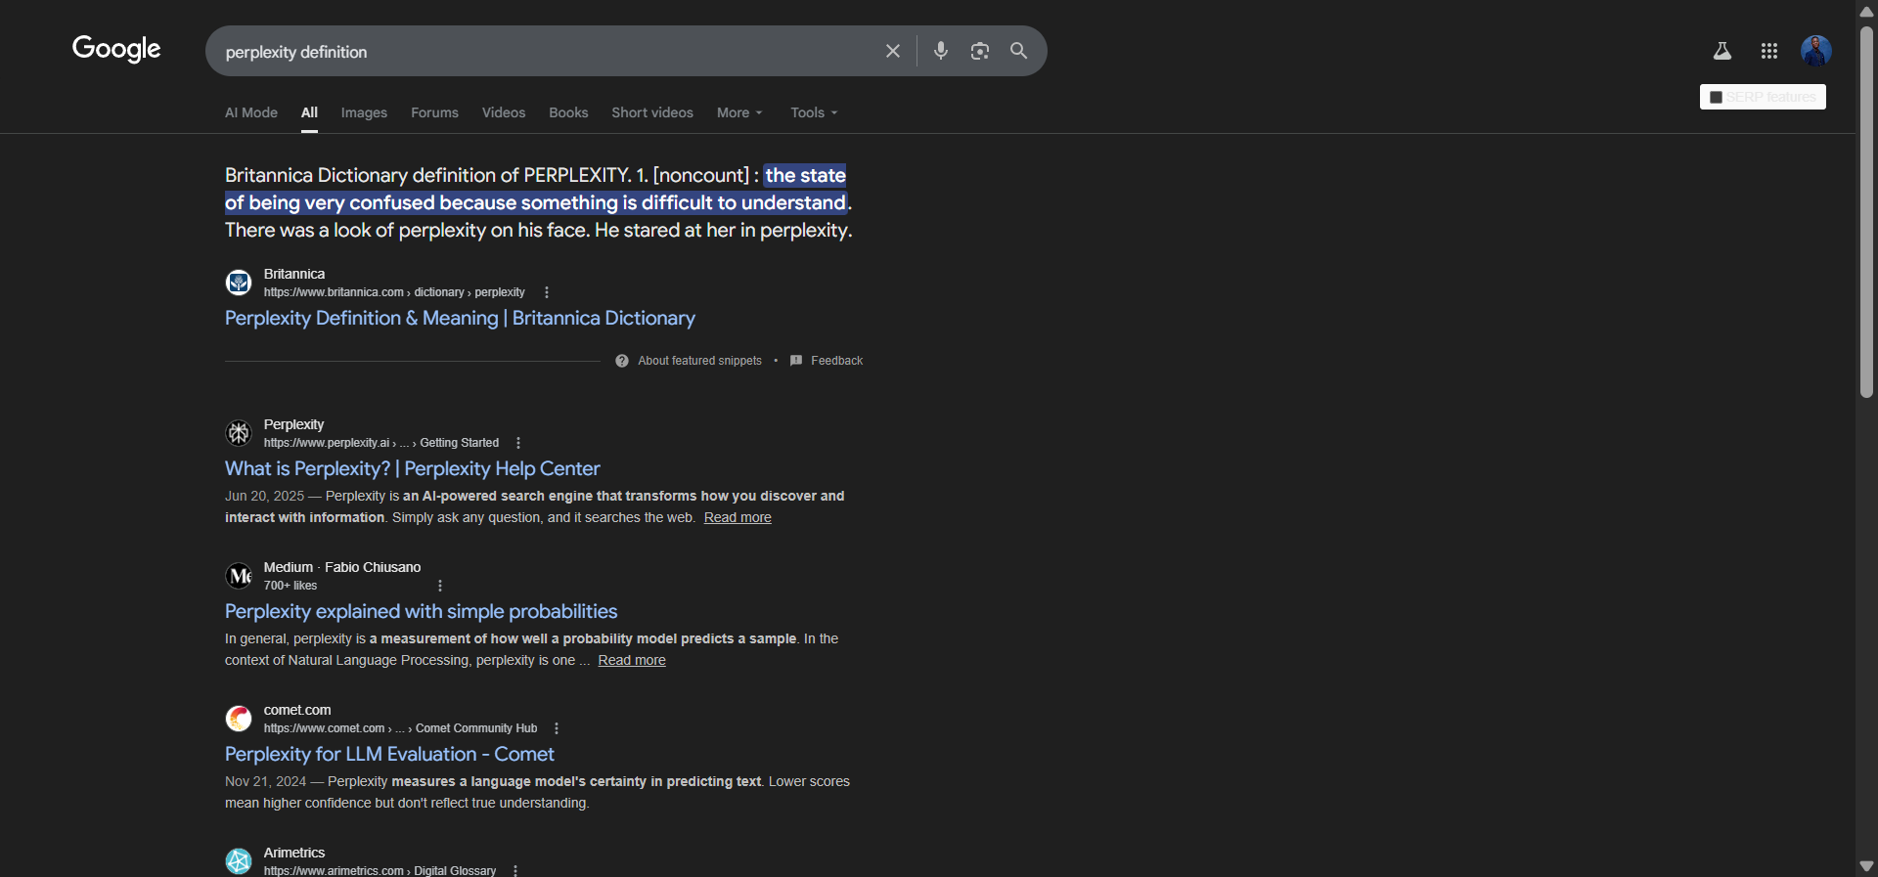The height and width of the screenshot is (877, 1878).
Task: Switch to Books tab
Action: (568, 112)
